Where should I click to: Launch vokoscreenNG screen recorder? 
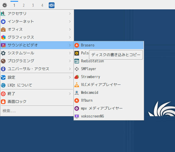(109, 116)
